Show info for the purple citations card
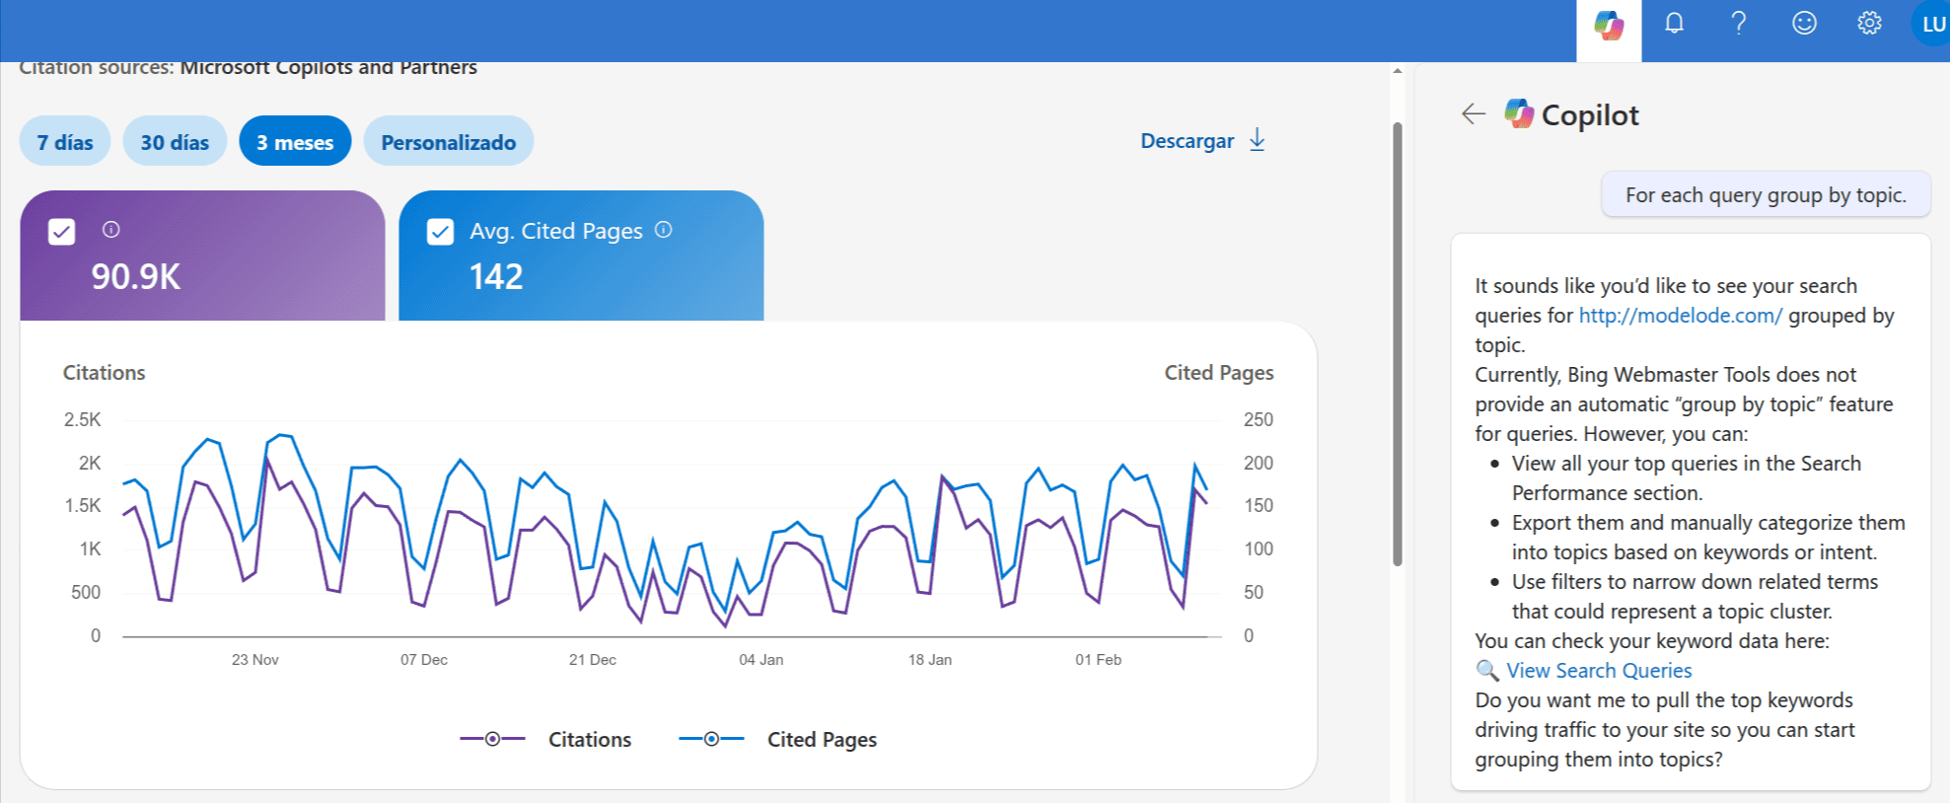This screenshot has width=1950, height=803. click(x=111, y=230)
